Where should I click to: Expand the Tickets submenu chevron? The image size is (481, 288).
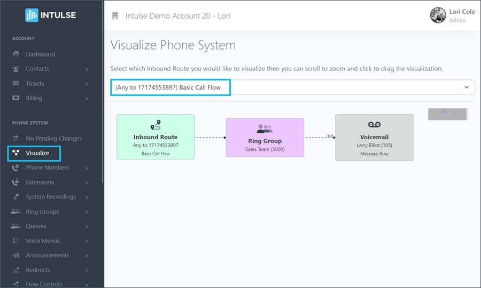(x=87, y=84)
